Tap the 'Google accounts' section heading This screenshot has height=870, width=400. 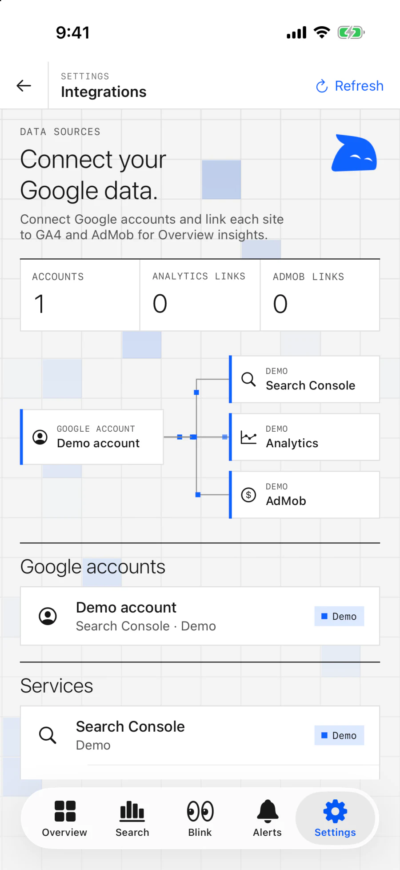pos(93,567)
